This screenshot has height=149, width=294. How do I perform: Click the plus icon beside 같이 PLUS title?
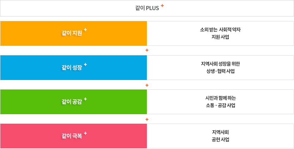click(x=162, y=5)
